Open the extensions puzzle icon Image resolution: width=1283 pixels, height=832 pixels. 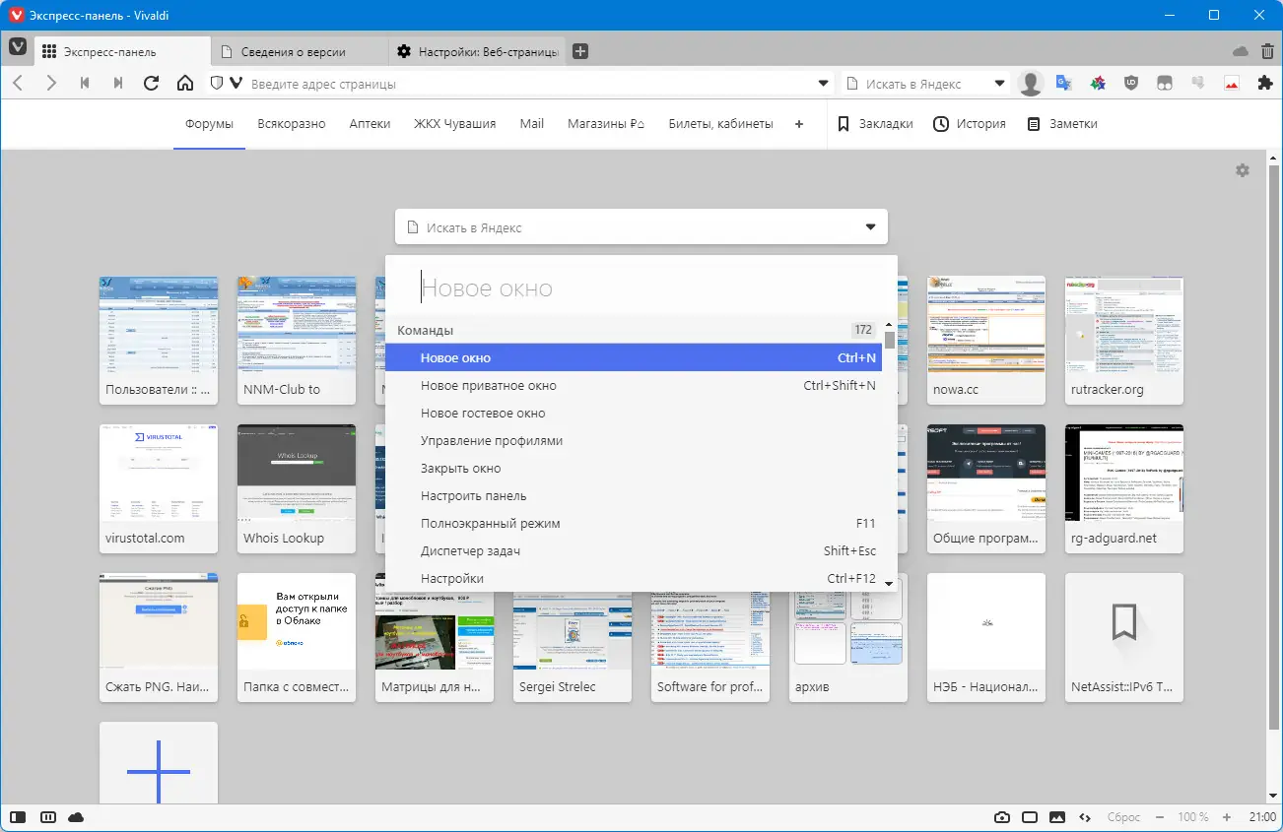point(1265,84)
